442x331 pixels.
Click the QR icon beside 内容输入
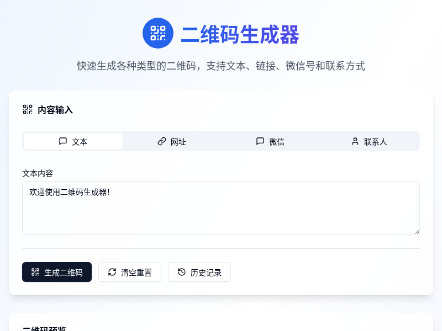[x=28, y=109]
